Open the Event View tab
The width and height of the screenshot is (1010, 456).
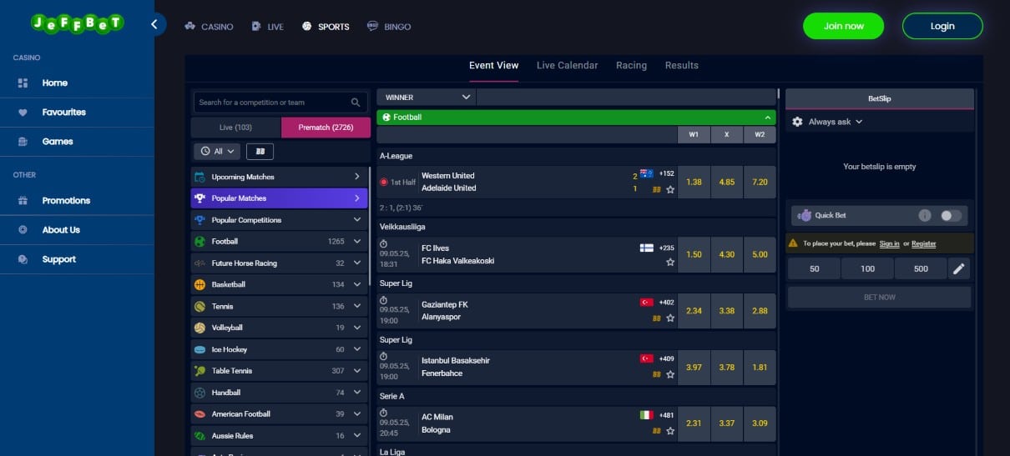coord(493,66)
